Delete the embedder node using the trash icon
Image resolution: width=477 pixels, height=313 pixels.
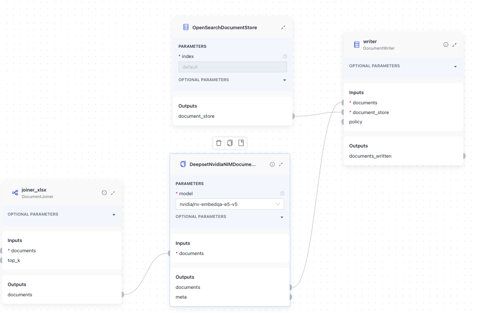(x=219, y=143)
